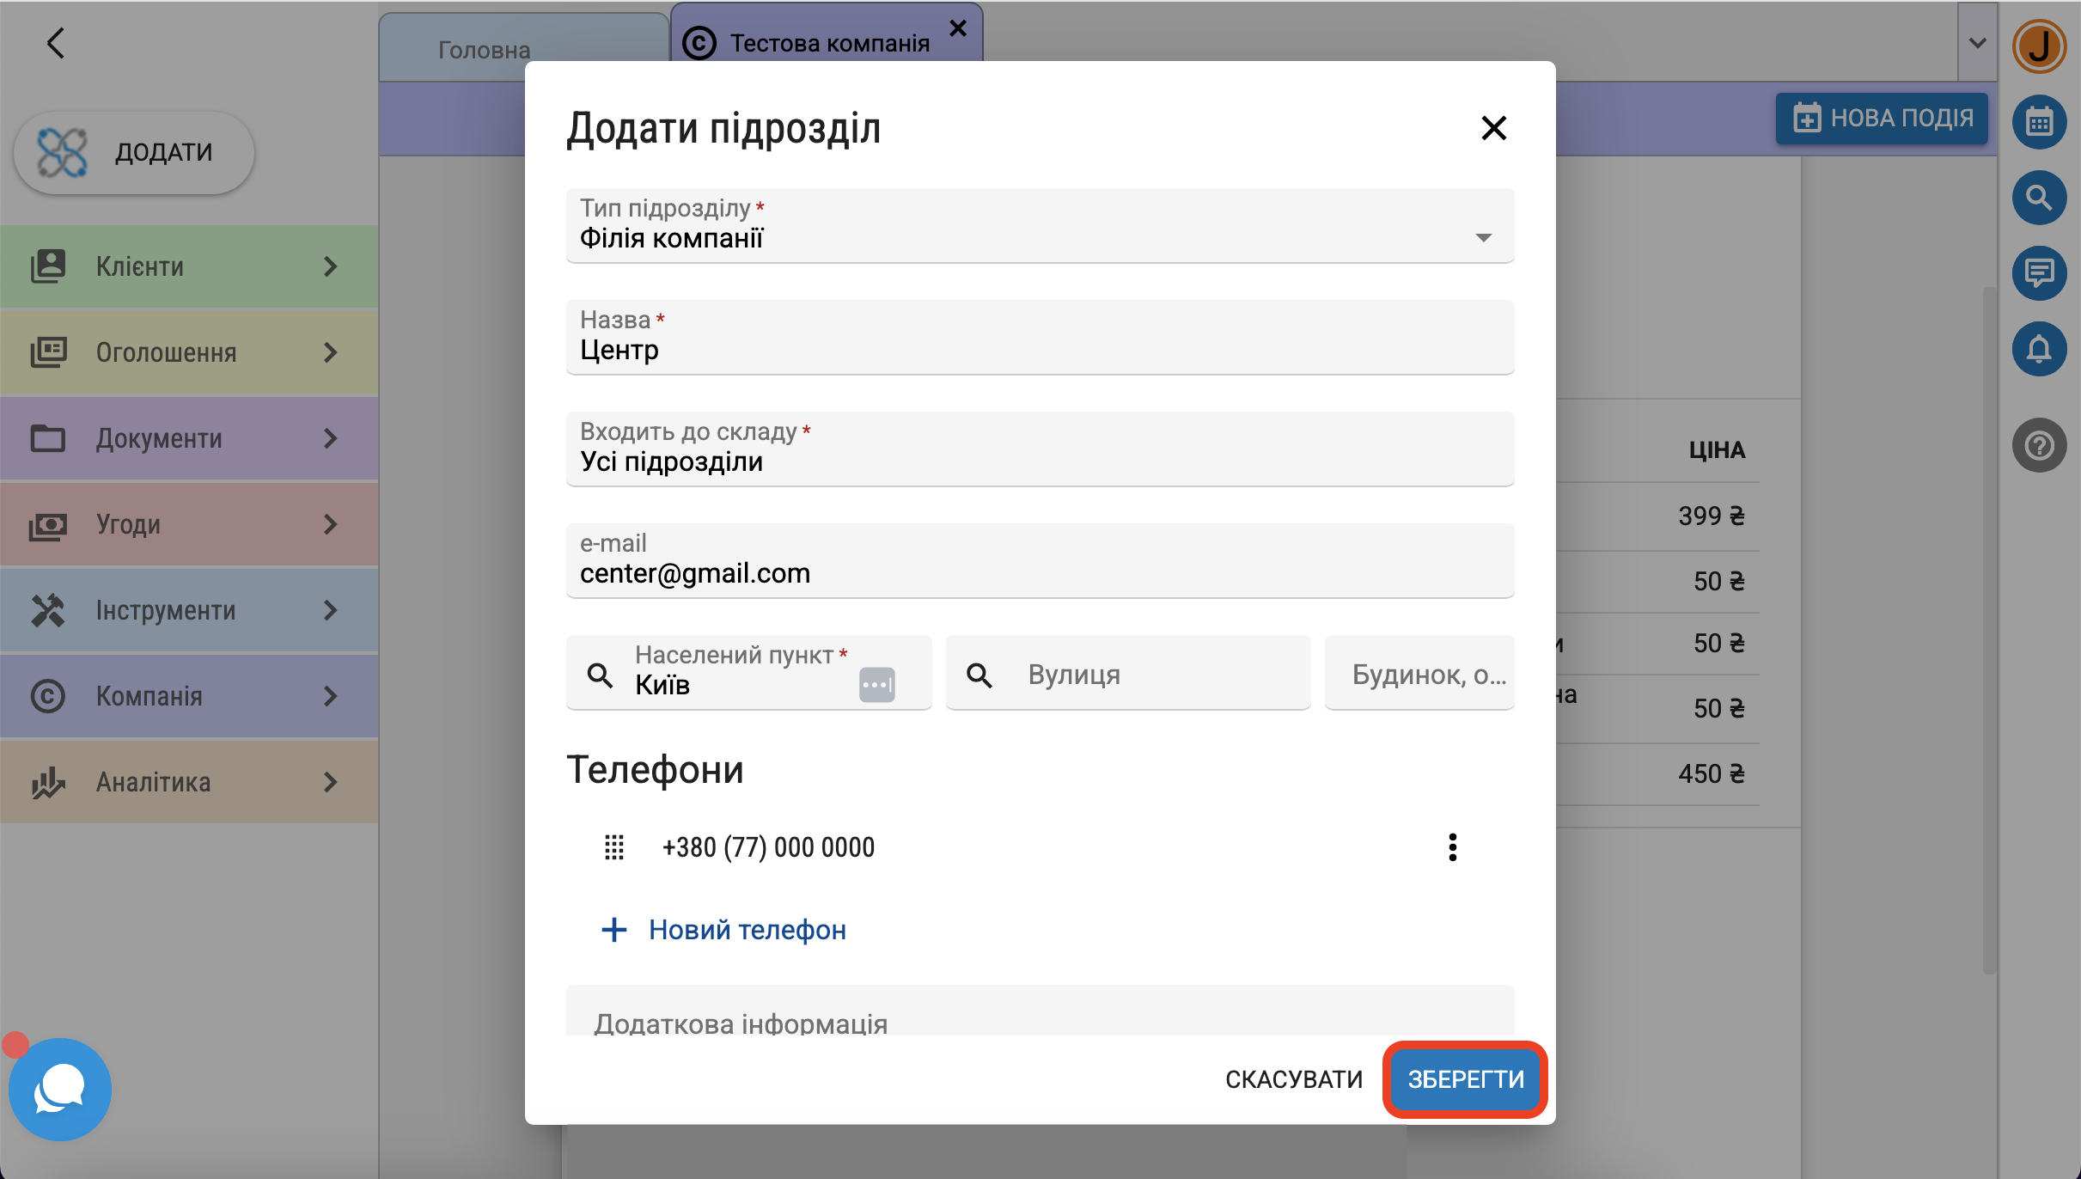Open notifications bell icon
The image size is (2081, 1179).
pyautogui.click(x=2038, y=349)
